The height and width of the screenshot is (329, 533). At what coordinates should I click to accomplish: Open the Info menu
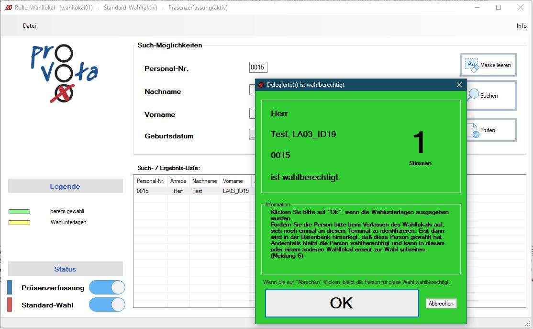pos(522,26)
